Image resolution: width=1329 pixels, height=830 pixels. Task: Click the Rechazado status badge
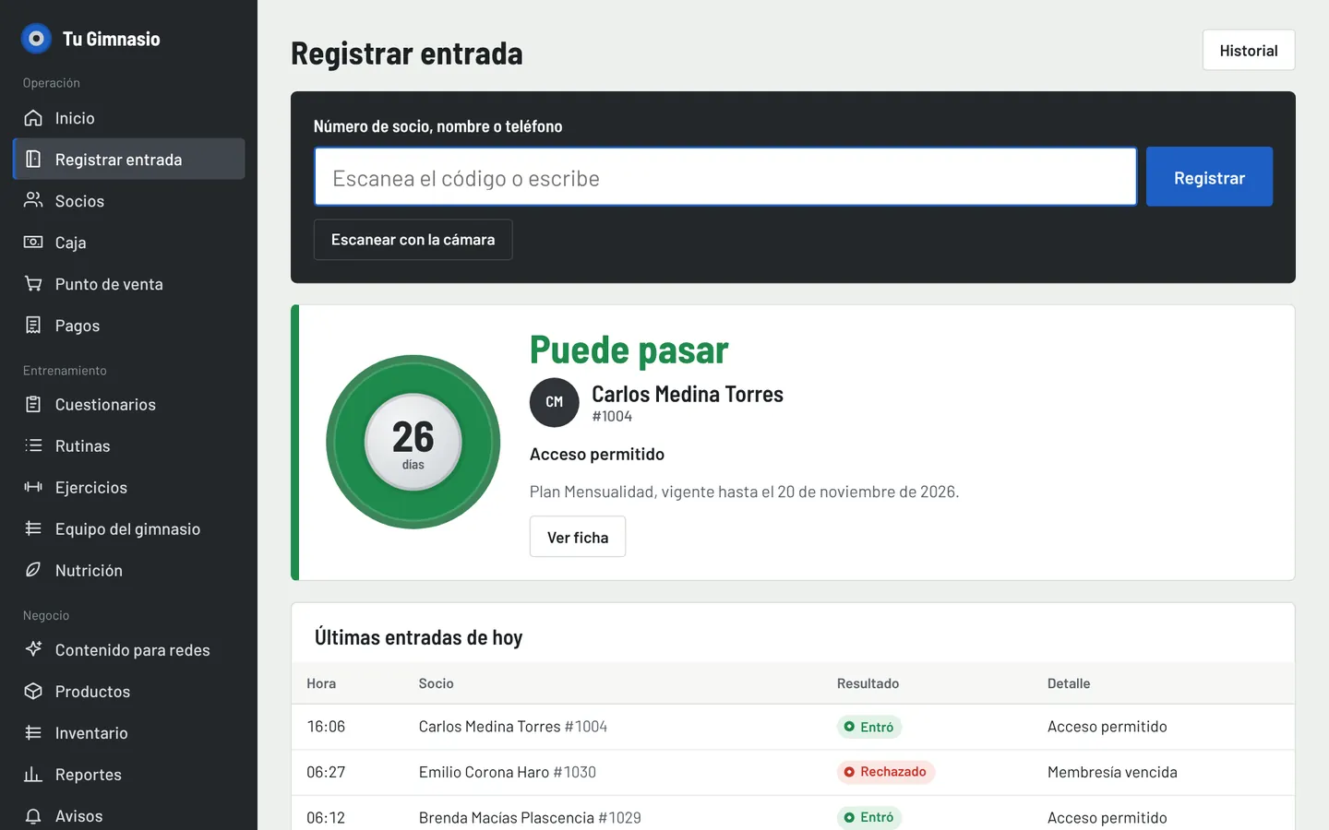[886, 772]
